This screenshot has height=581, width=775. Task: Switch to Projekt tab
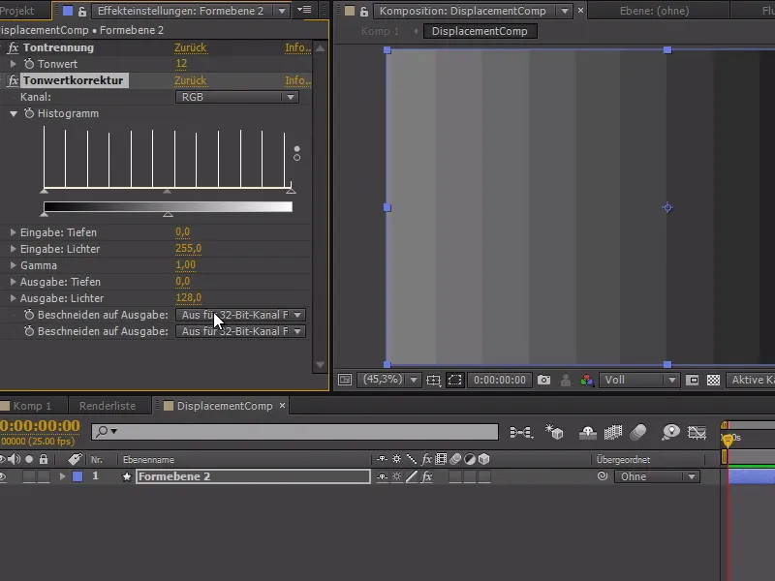tap(17, 11)
